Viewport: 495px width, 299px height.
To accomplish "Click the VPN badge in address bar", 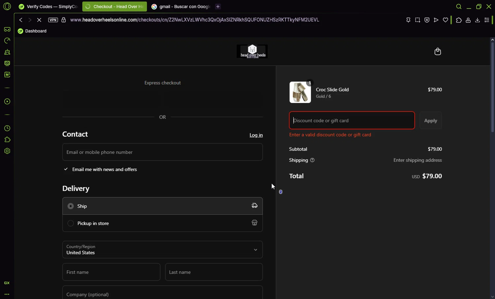I will click(53, 20).
